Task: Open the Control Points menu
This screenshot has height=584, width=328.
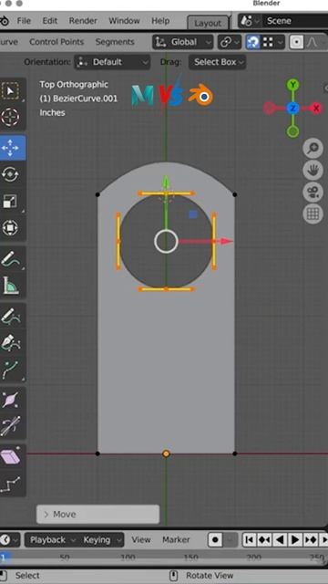Action: tap(56, 42)
